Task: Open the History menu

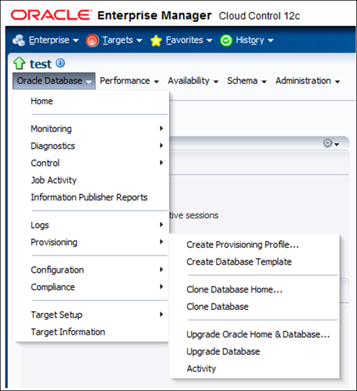Action: coord(255,40)
